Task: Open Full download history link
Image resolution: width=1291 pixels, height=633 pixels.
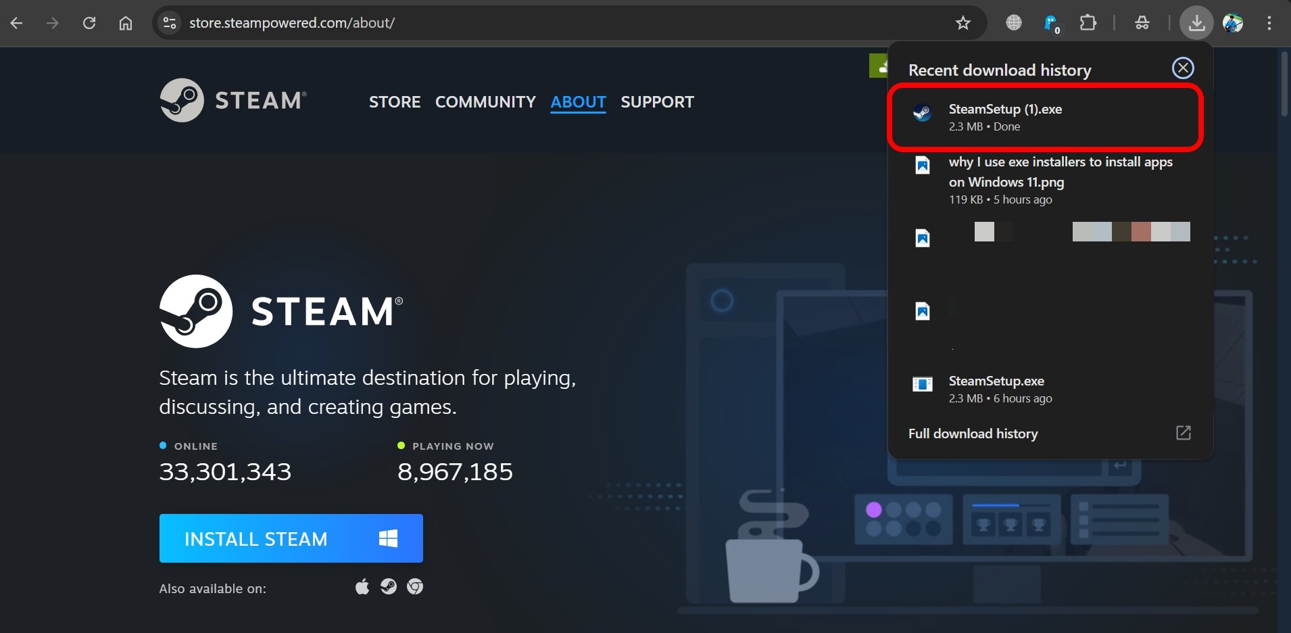Action: (x=973, y=433)
